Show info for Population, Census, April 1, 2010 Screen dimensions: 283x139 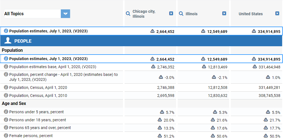(x=6, y=96)
